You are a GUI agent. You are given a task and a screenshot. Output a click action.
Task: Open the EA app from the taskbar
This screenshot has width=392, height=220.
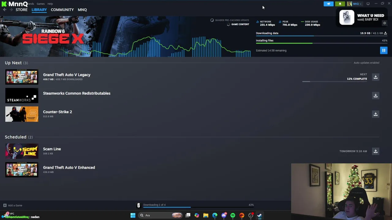pos(242,215)
